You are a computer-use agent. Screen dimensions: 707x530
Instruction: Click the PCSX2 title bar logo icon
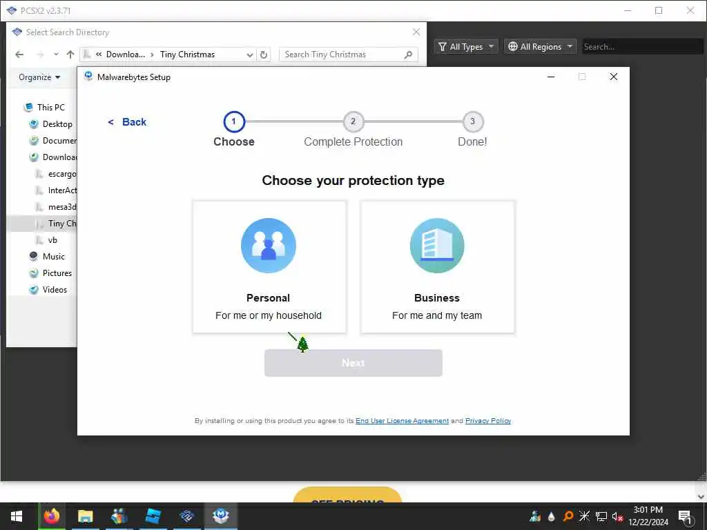coord(11,10)
